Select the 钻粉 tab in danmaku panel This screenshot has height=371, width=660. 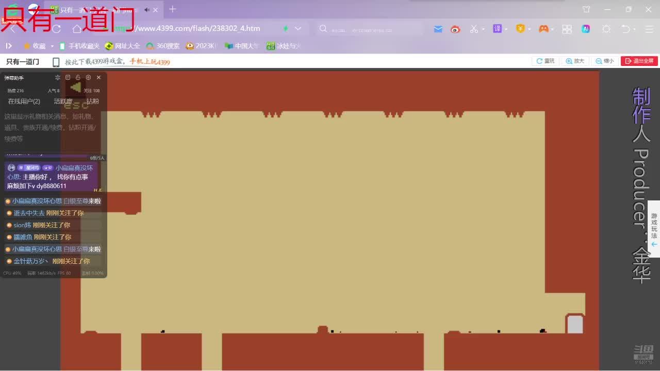pyautogui.click(x=93, y=102)
